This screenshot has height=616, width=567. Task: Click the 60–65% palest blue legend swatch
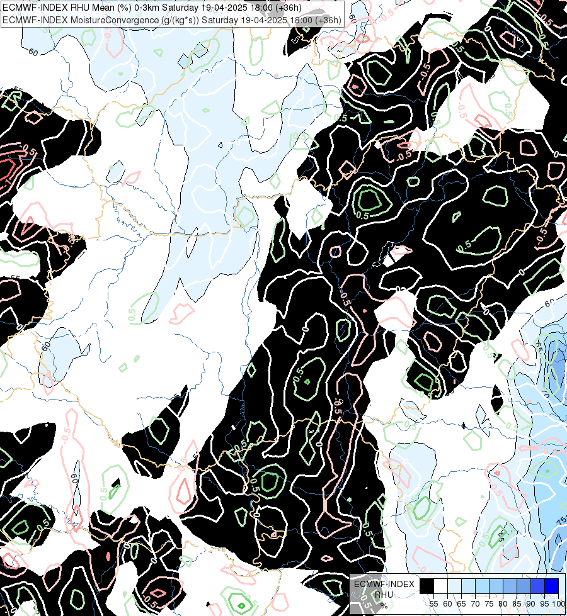click(x=454, y=586)
